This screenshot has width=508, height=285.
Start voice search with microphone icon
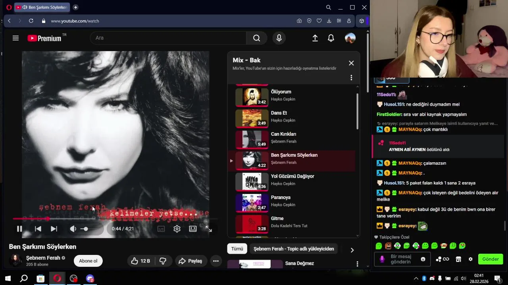(x=279, y=38)
